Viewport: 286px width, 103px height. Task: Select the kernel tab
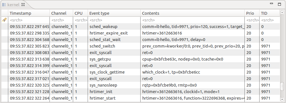point(13,5)
